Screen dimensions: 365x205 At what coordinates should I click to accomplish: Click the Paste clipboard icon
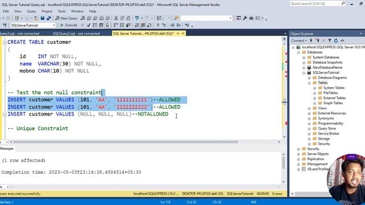(x=128, y=18)
